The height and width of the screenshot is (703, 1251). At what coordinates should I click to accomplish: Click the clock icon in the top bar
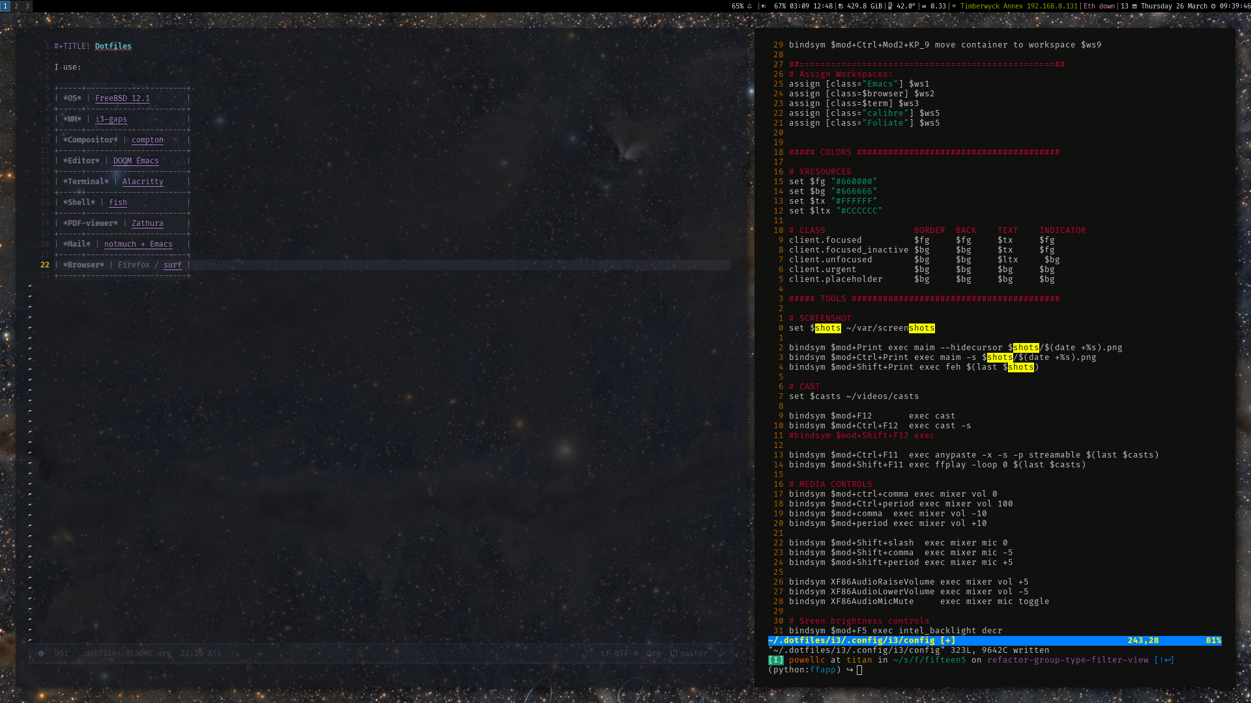[1213, 6]
